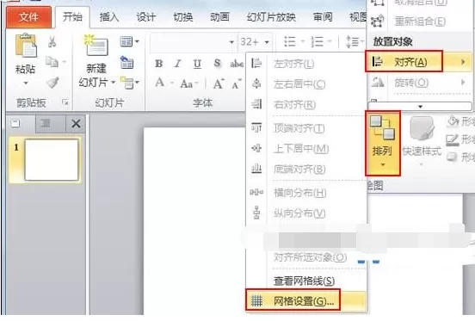Expand the 新建幻灯片 dropdown arrow
This screenshot has width=475, height=321.
click(x=113, y=83)
